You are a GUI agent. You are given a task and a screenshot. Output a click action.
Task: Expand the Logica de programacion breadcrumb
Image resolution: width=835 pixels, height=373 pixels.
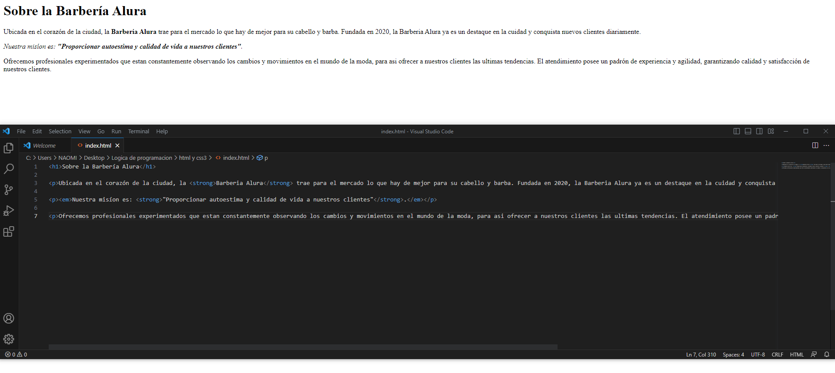pyautogui.click(x=142, y=158)
